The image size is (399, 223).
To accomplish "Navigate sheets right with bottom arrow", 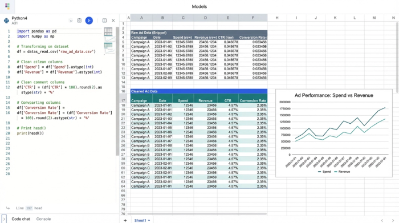I will [x=393, y=221].
